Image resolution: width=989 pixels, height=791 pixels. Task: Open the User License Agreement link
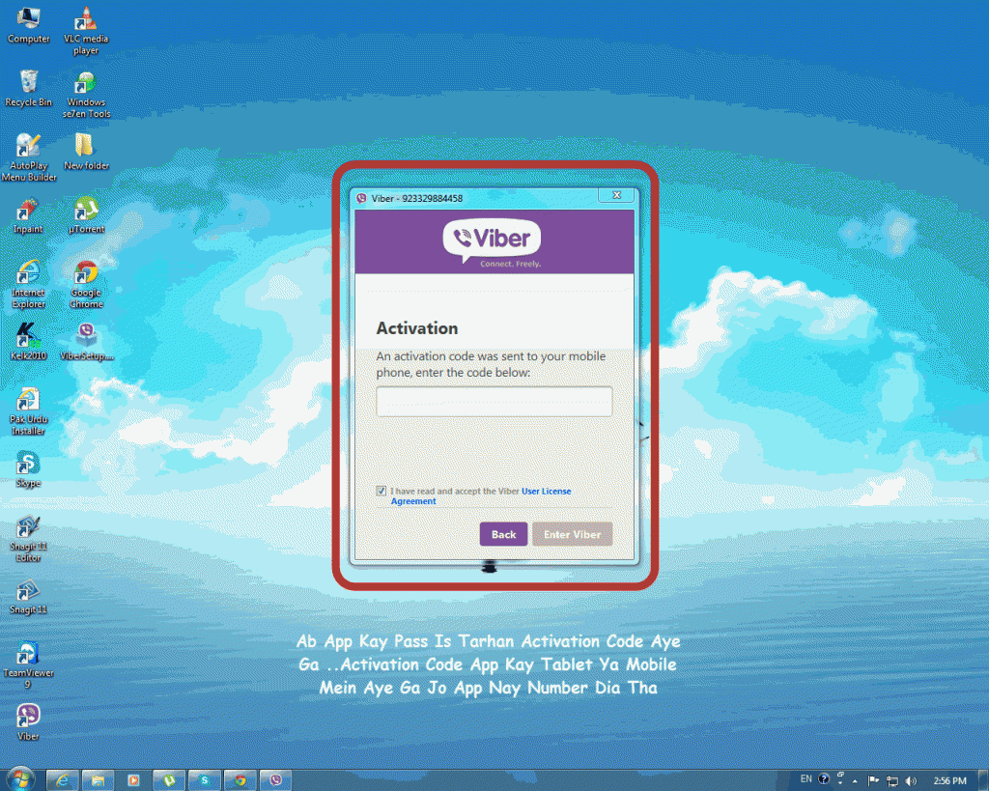[481, 495]
